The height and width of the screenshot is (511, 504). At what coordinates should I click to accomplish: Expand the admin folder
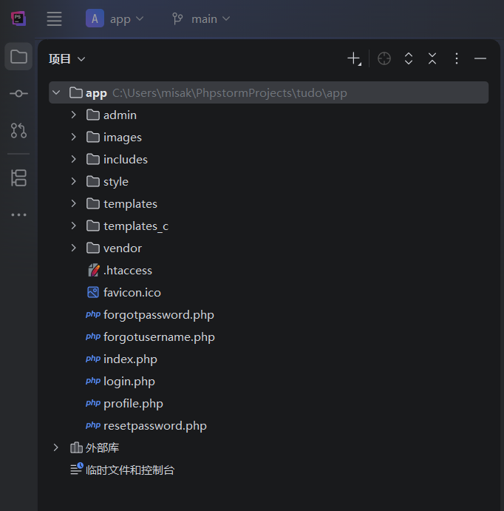[x=73, y=115]
